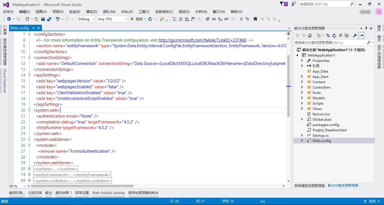Collapse the configSections block in the editor
This screenshot has height=205, width=384.
(29, 34)
